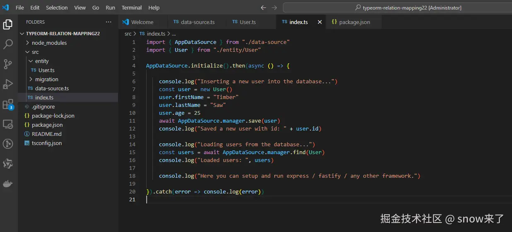Viewport: 512px width, 232px height.
Task: Open the Remote Explorer view
Action: coord(8,124)
